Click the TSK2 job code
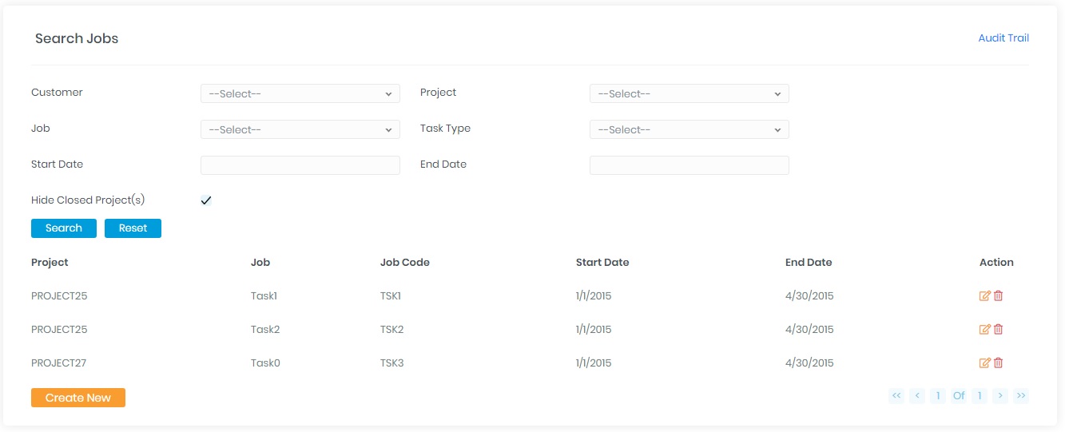Image resolution: width=1065 pixels, height=432 pixels. point(392,330)
